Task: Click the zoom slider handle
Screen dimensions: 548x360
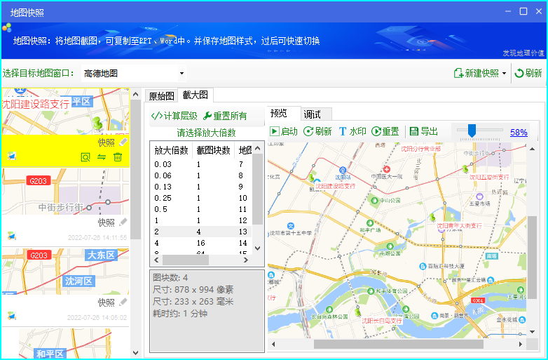Action: (472, 131)
